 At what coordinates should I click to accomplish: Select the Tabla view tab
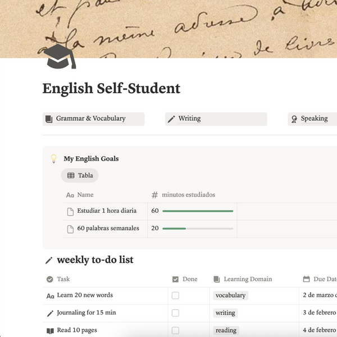tap(80, 175)
